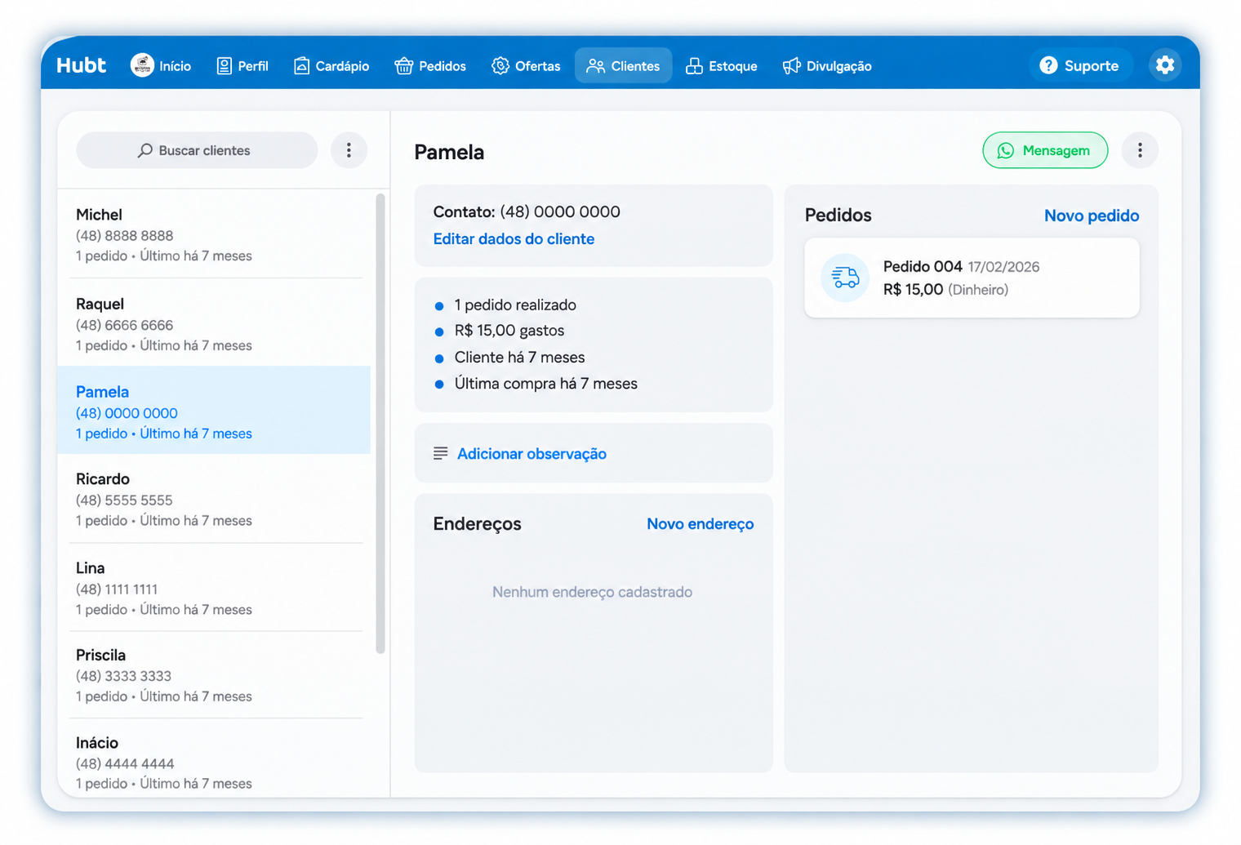The image size is (1241, 845).
Task: Click 'R$ 15,00 gastos' text
Action: click(x=509, y=331)
